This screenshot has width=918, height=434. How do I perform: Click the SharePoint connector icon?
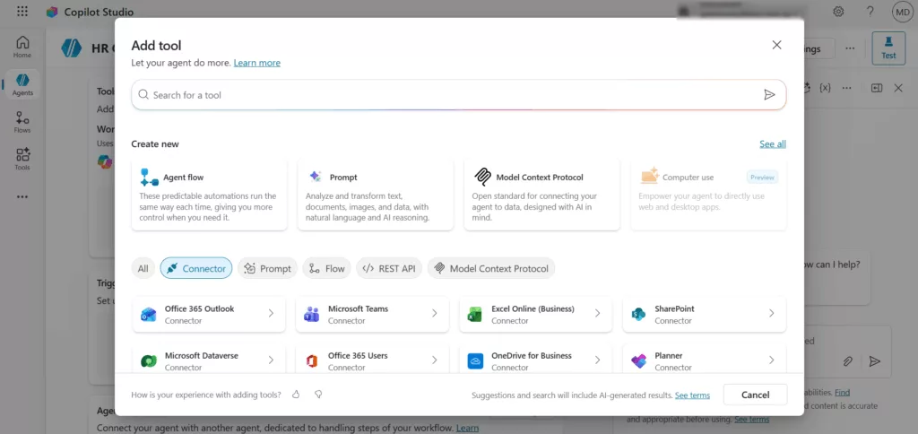(x=638, y=315)
